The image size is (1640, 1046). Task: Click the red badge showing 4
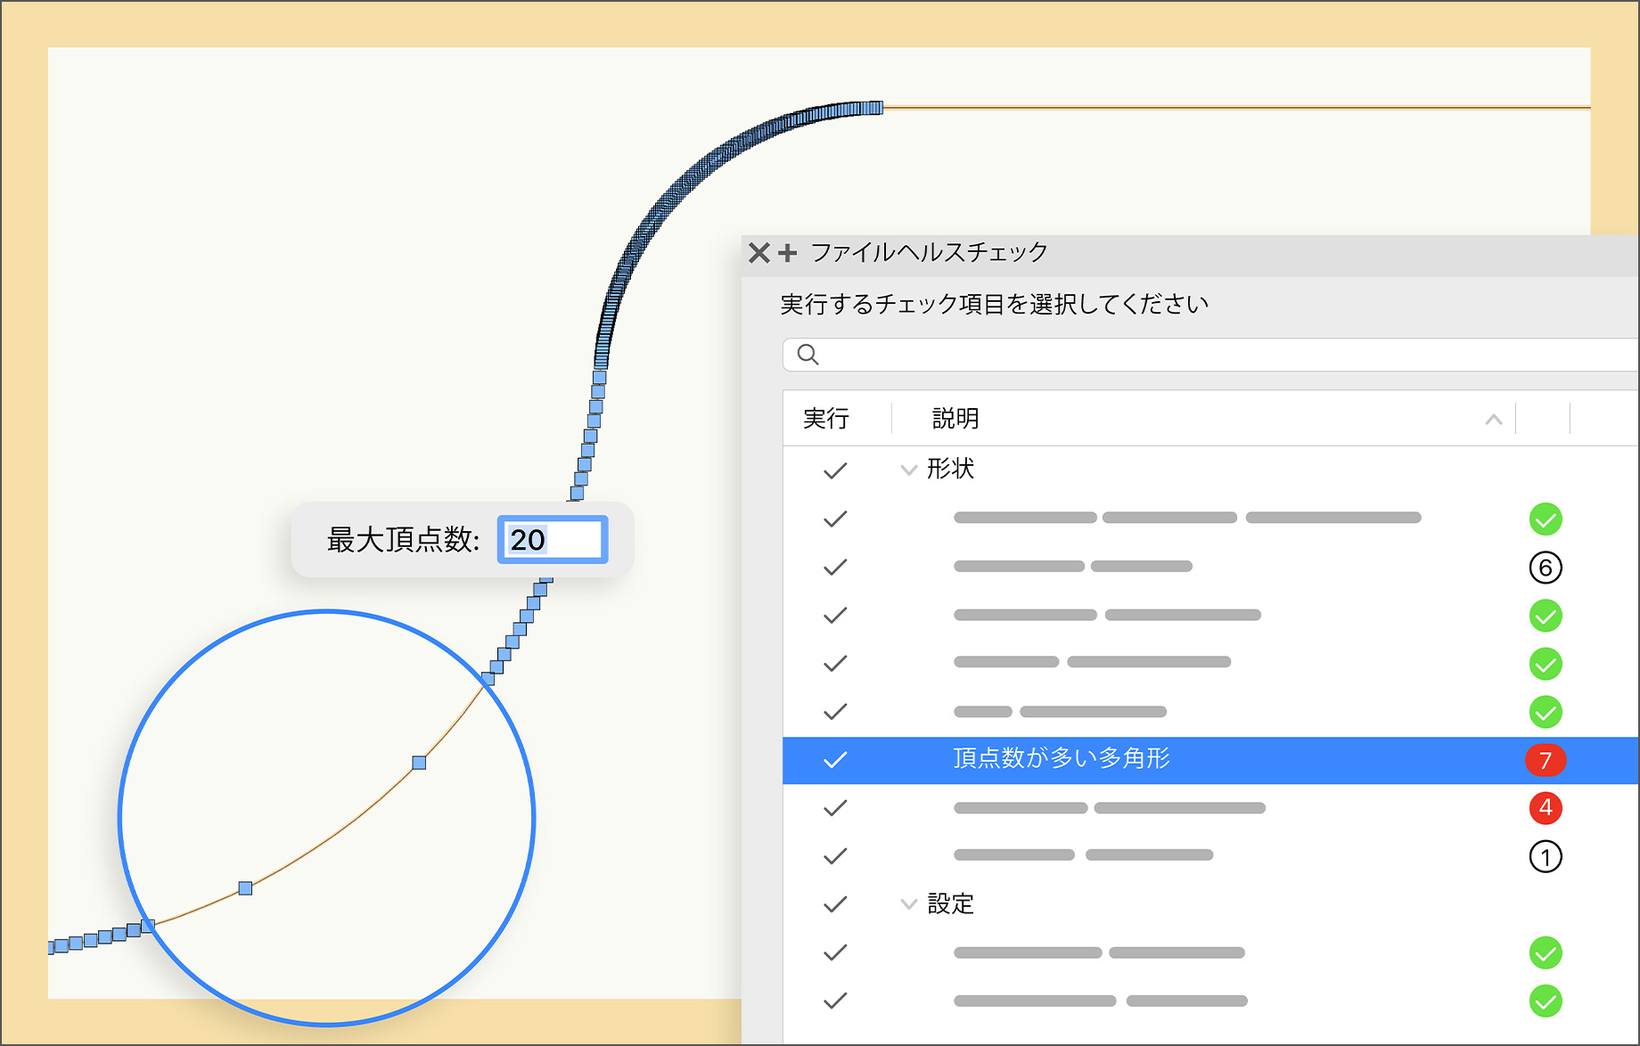[1545, 808]
